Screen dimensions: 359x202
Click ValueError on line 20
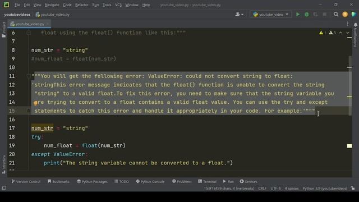69,154
